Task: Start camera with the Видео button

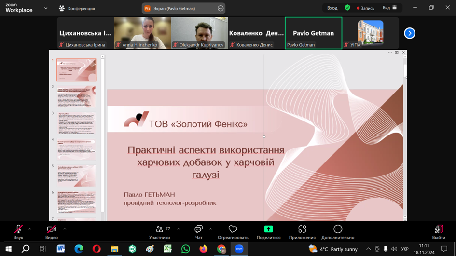Action: click(x=52, y=232)
